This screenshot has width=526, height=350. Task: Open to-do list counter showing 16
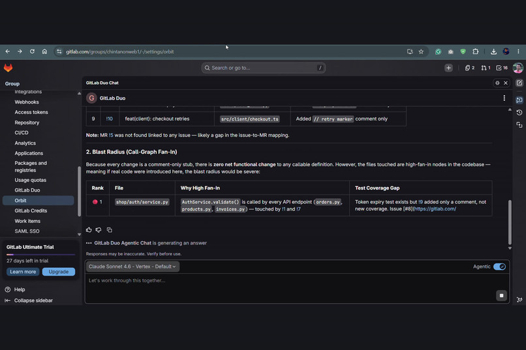coord(502,68)
